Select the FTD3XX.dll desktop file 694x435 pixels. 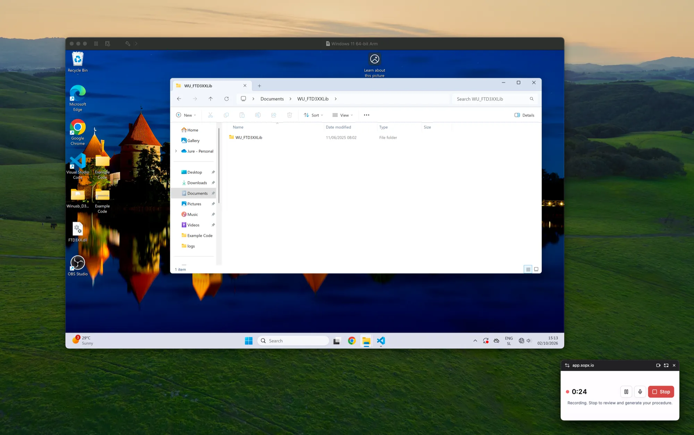click(78, 232)
